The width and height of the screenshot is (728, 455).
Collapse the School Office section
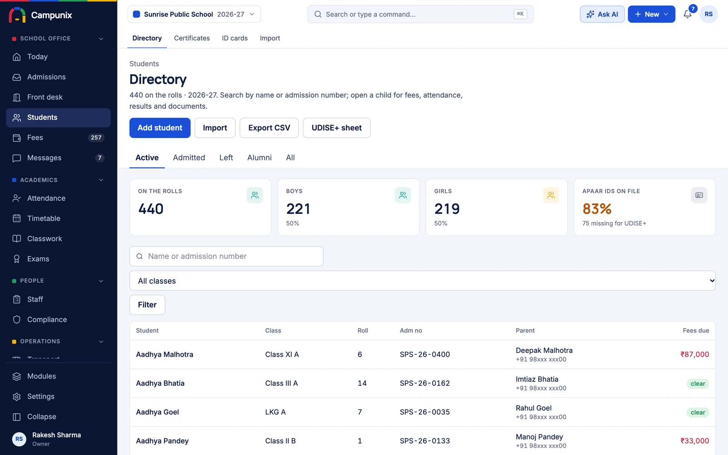click(x=101, y=39)
